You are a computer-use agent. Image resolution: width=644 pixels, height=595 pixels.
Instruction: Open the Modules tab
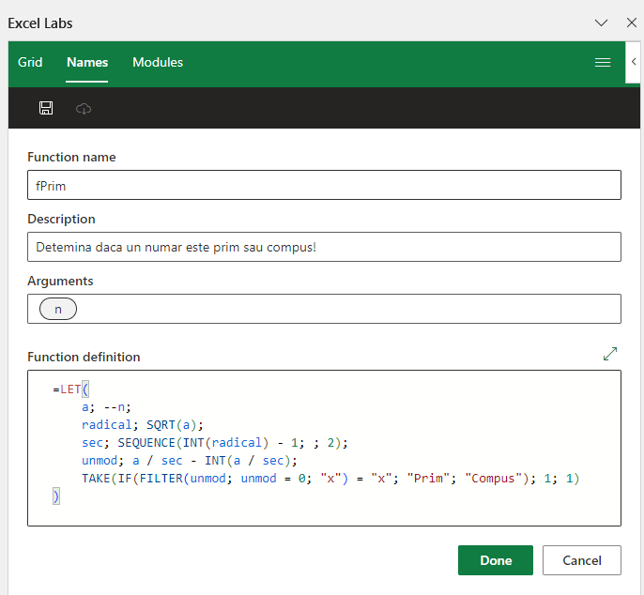tap(158, 63)
